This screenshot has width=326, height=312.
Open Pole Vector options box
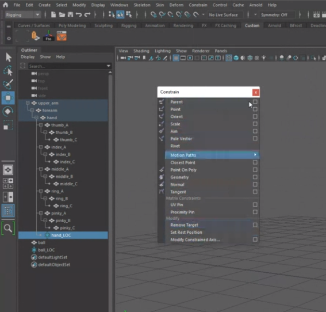pos(255,138)
